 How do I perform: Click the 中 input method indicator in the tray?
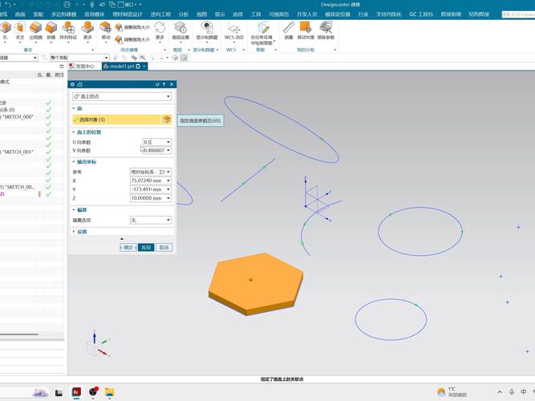click(x=524, y=392)
